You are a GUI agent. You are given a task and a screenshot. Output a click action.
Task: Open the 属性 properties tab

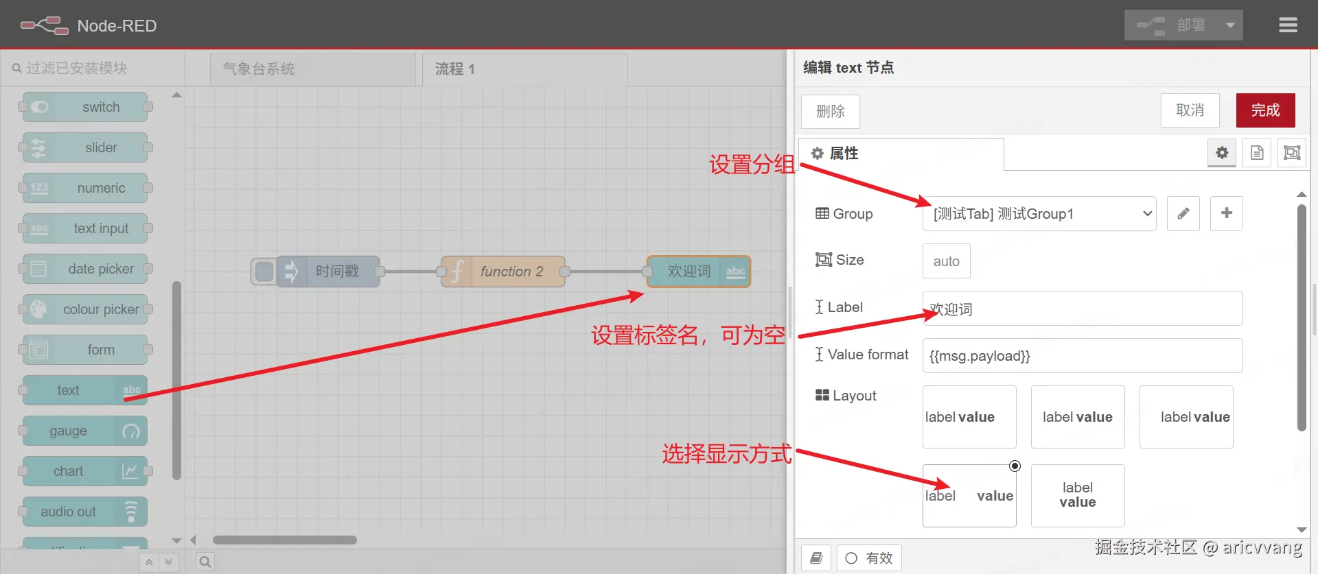901,154
